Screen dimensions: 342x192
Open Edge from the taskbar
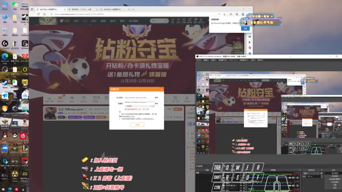[x=10, y=189]
